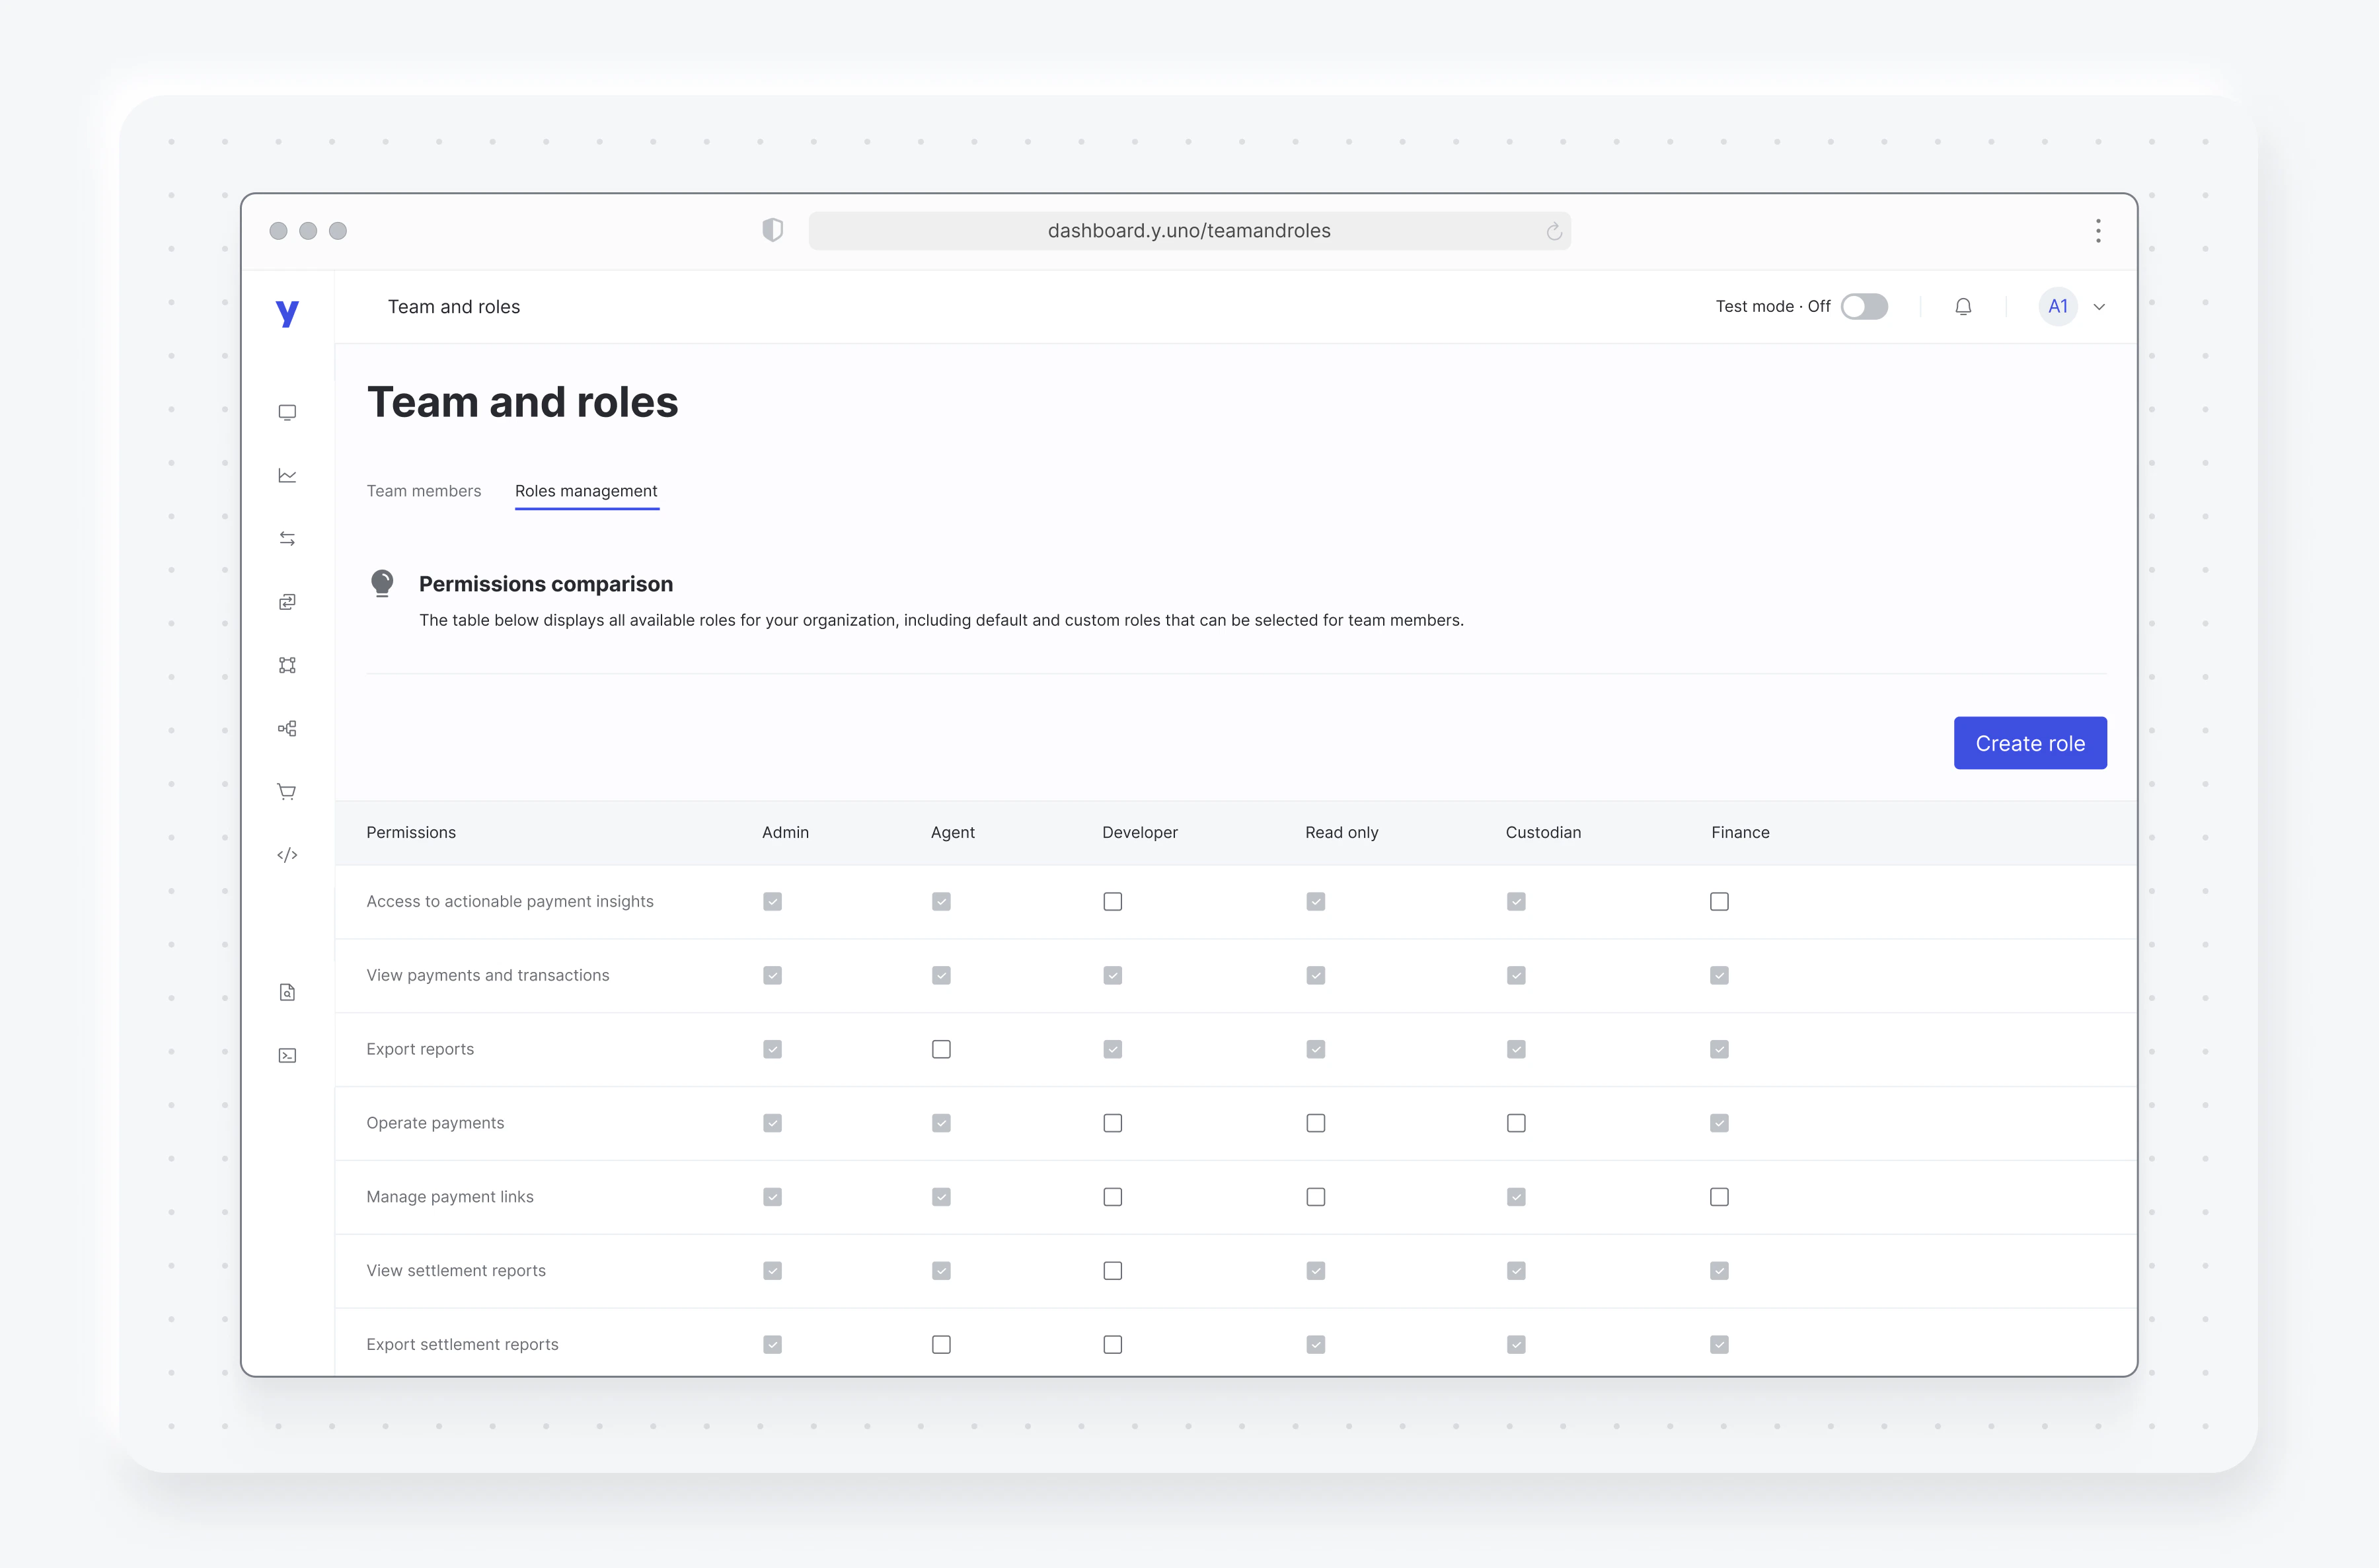Click the document search icon in sidebar
This screenshot has height=1568, width=2379.
coord(287,992)
